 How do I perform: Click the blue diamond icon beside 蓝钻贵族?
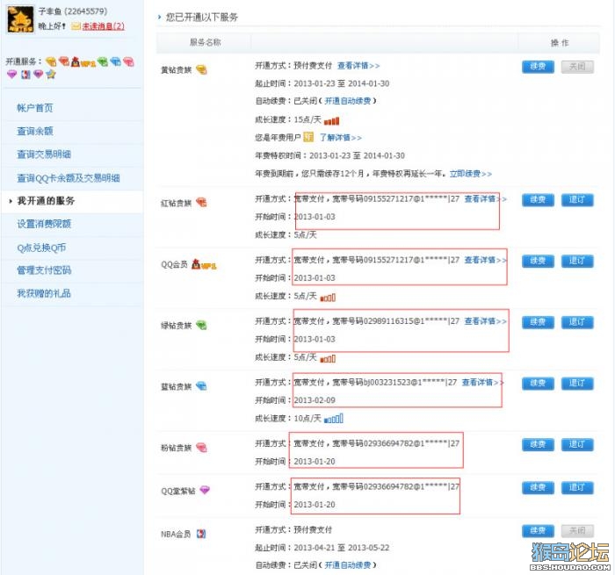pos(201,386)
